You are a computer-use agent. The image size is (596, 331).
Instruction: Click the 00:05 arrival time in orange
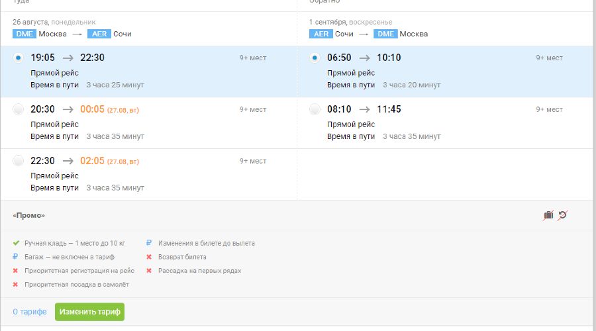tap(92, 109)
